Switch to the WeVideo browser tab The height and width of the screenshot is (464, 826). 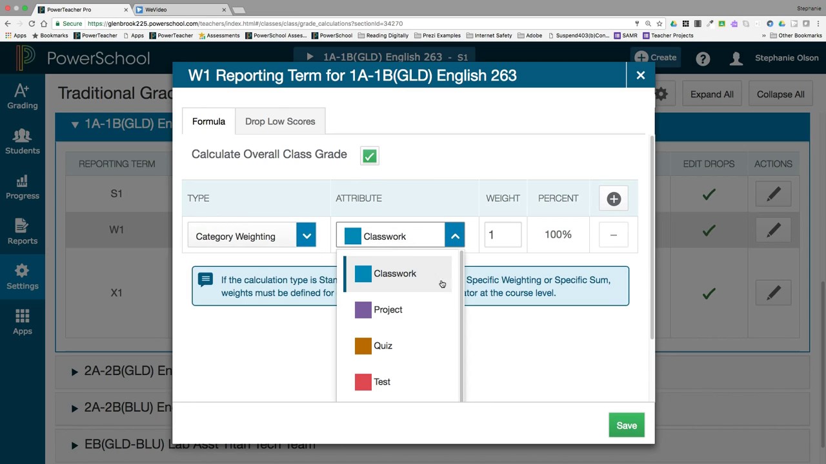tap(181, 10)
